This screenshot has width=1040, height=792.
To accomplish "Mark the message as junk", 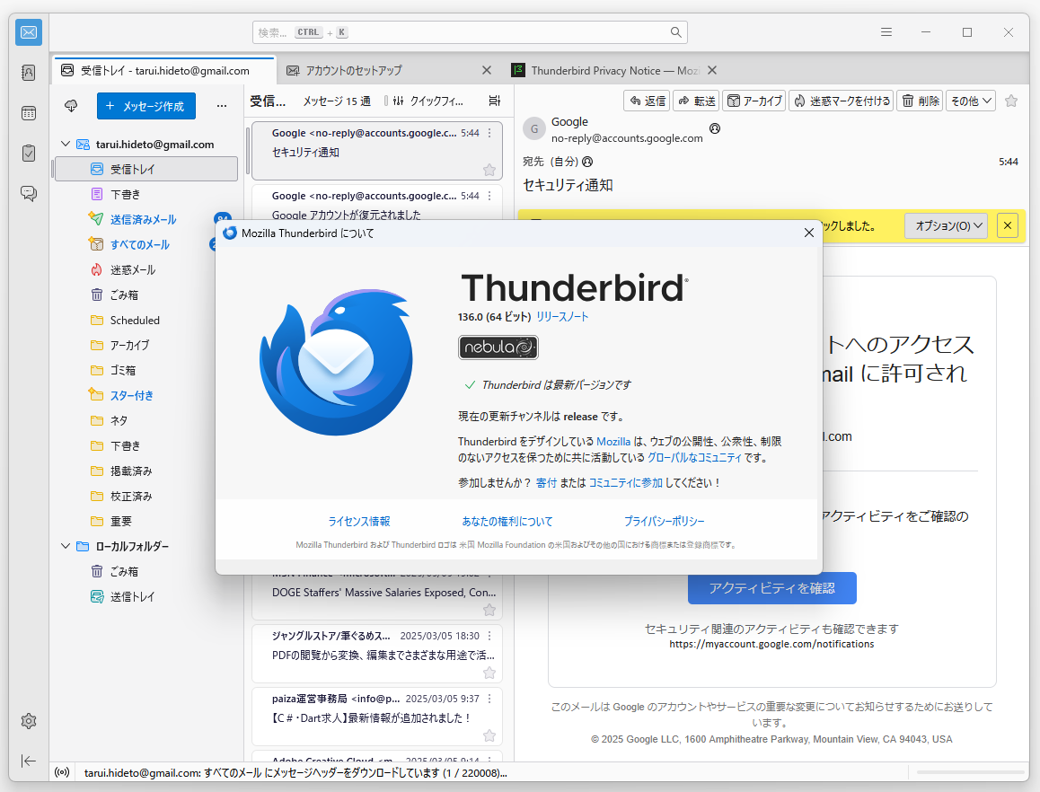I will tap(843, 100).
